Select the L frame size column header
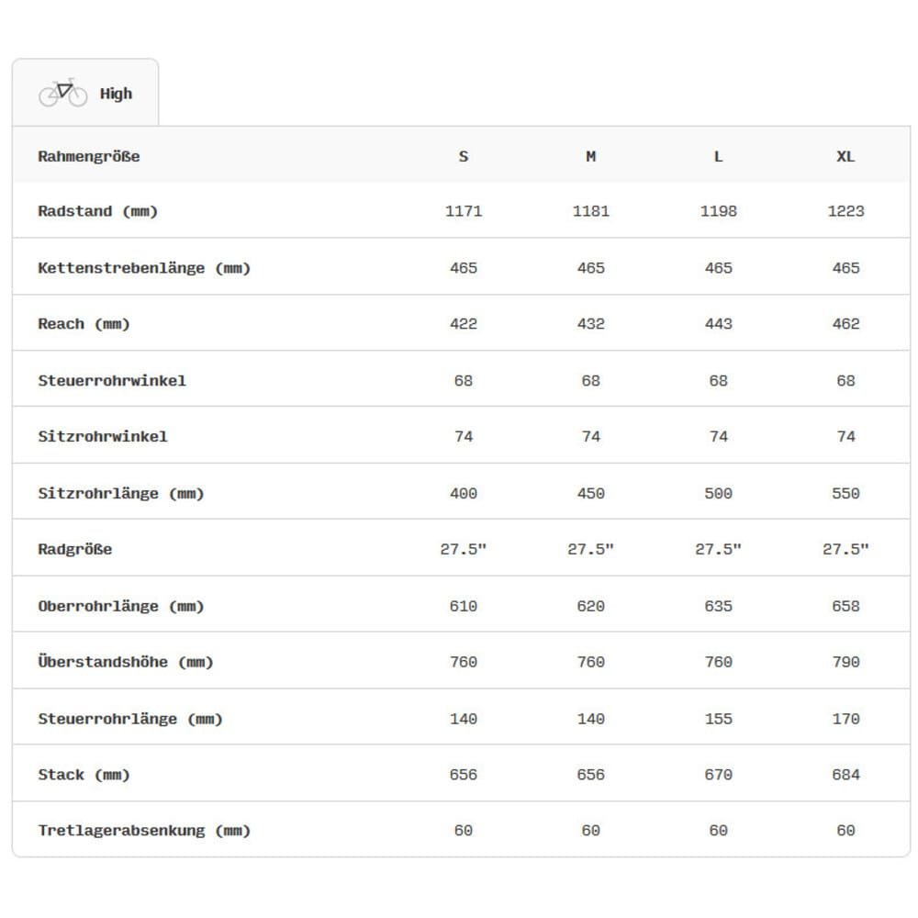The width and height of the screenshot is (918, 918). [x=719, y=156]
